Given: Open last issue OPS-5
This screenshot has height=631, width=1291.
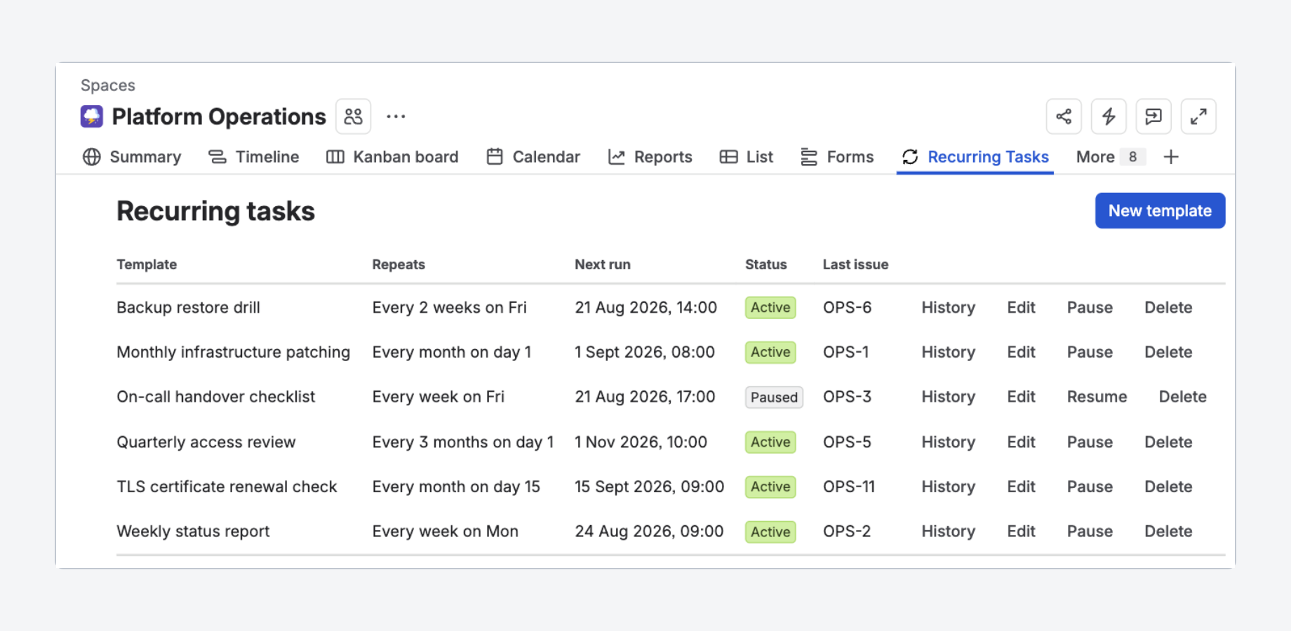Looking at the screenshot, I should point(848,442).
